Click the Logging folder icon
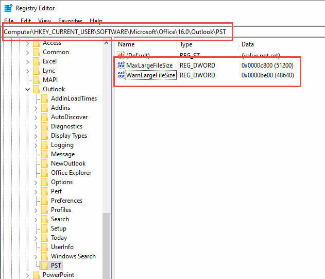This screenshot has width=325, height=279. (x=45, y=145)
